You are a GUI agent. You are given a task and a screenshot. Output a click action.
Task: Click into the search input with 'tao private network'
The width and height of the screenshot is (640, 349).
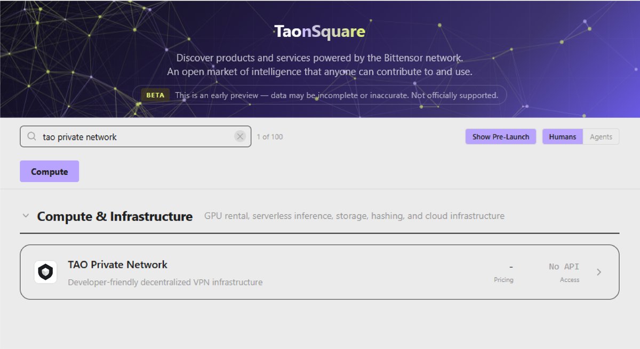pos(135,136)
